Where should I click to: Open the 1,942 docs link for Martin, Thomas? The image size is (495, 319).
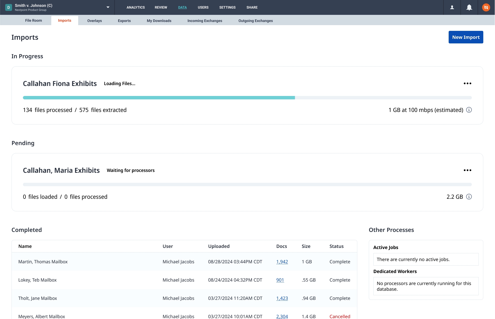pos(282,262)
